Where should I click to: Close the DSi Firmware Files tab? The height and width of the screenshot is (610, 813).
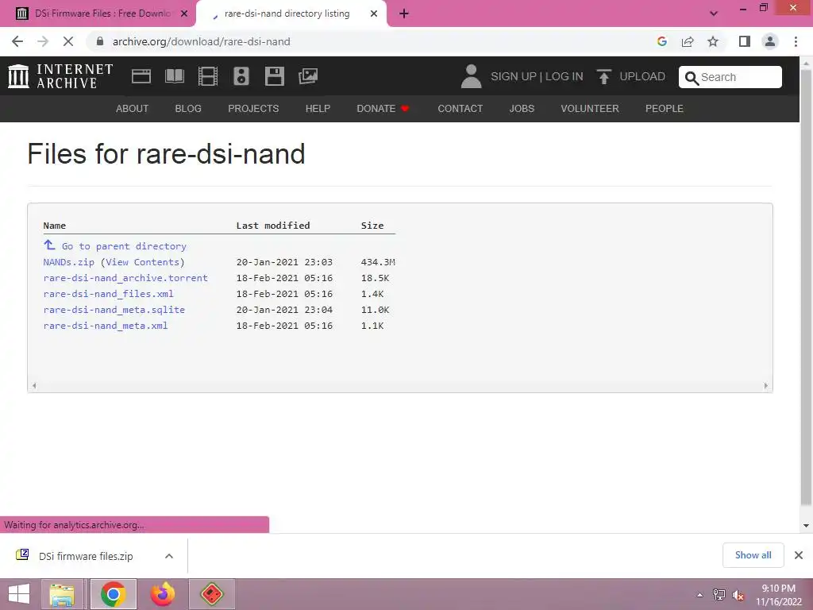tap(184, 14)
